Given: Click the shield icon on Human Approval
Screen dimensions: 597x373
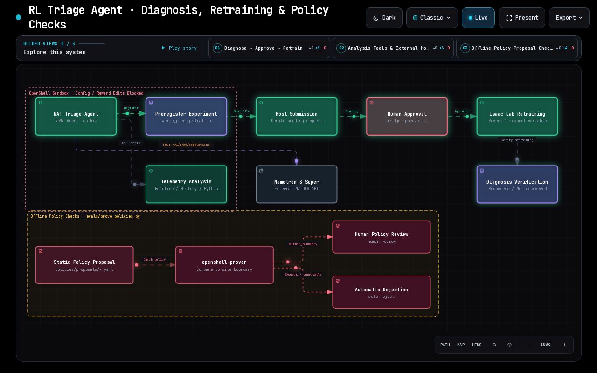Looking at the screenshot, I should click(371, 103).
